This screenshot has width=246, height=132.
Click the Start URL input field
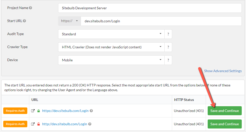(161, 21)
